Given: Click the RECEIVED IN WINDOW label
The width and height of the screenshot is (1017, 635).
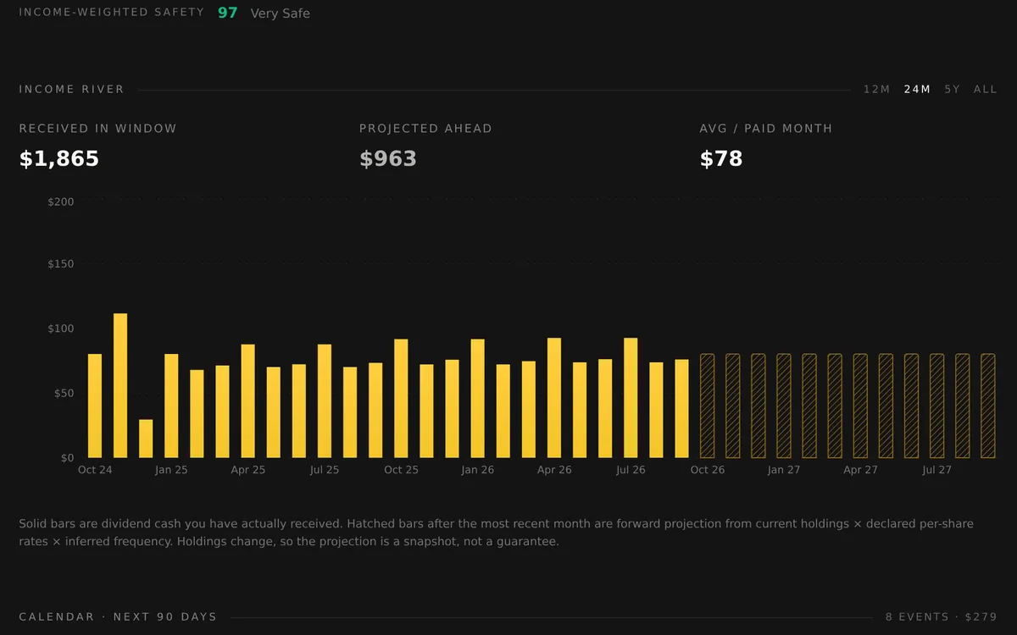Looking at the screenshot, I should [98, 129].
